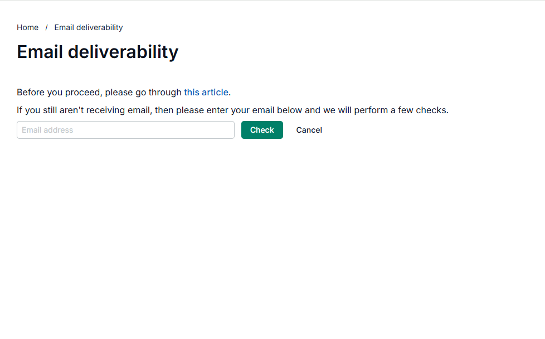The width and height of the screenshot is (545, 339).
Task: Click the word "article" in the blue link
Action: (215, 92)
